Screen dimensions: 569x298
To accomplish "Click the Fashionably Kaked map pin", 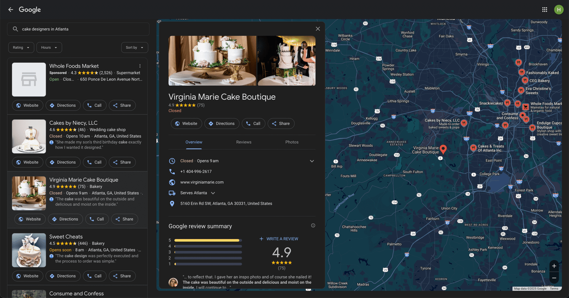I will click(x=522, y=72).
